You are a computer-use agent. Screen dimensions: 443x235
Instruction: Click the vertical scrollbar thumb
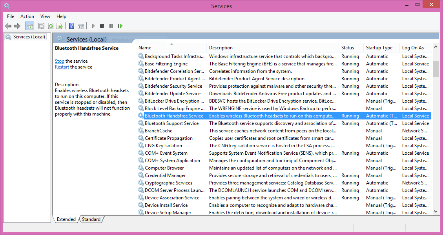tap(436, 69)
